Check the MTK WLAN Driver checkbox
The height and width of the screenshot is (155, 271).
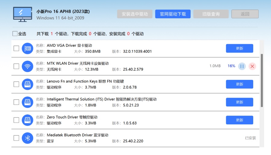(x=17, y=66)
